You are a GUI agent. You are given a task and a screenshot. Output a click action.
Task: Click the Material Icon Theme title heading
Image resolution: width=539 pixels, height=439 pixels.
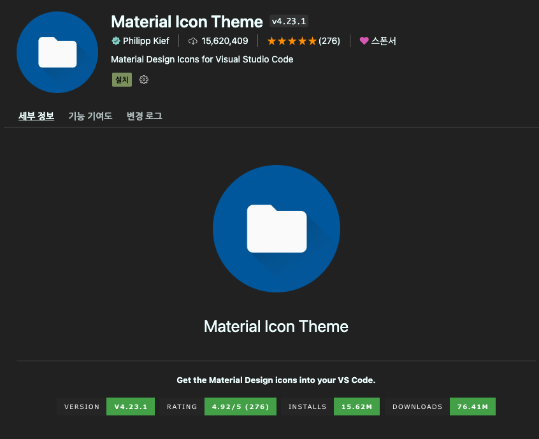click(x=187, y=22)
